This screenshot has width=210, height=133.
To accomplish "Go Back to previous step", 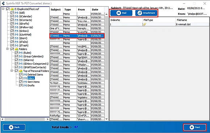I will pyautogui.click(x=14, y=127).
